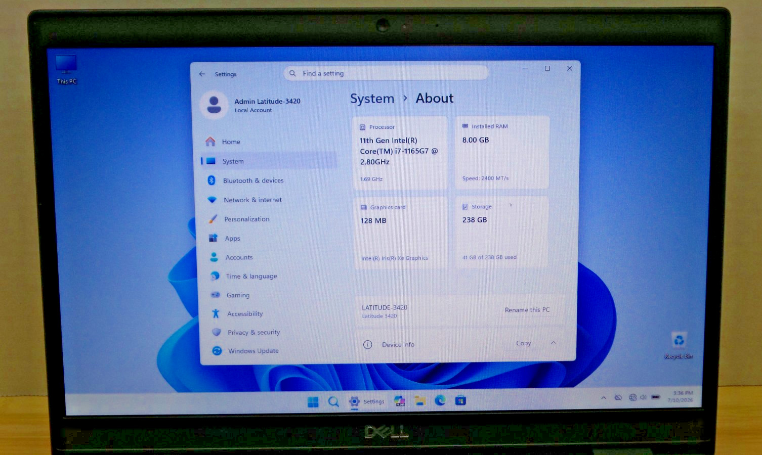
Task: Open Personalization settings
Action: tap(270, 219)
